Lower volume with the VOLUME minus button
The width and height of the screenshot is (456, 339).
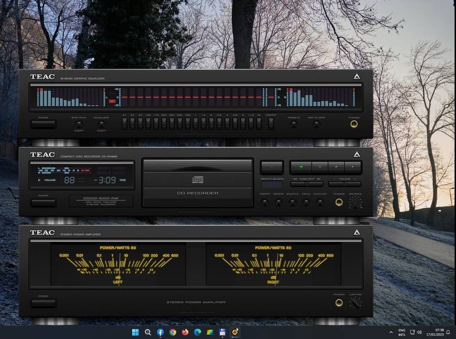point(336,184)
